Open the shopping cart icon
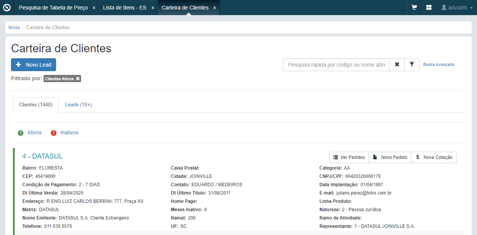 coord(414,8)
